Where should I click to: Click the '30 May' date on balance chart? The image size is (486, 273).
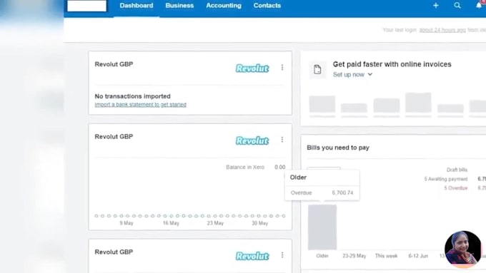pos(259,223)
